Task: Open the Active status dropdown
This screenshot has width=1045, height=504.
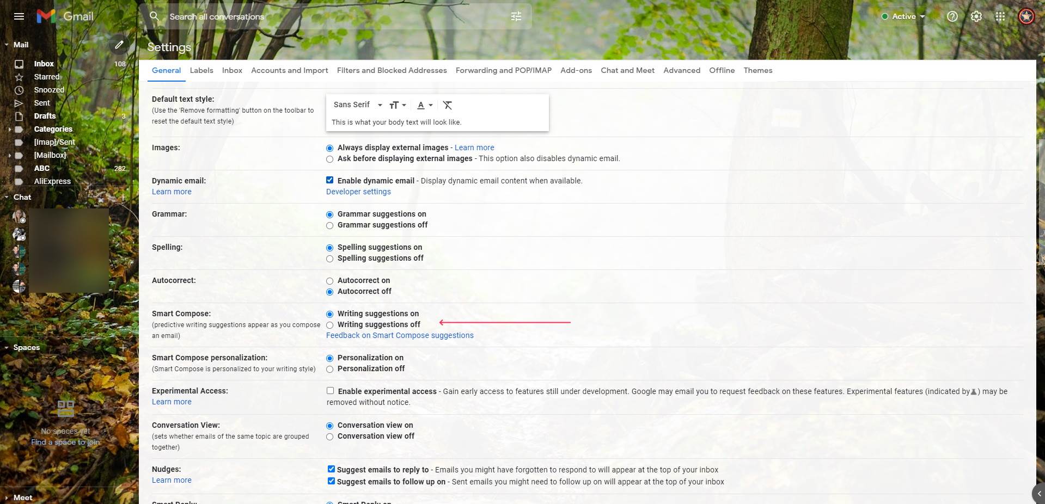Action: [x=903, y=16]
